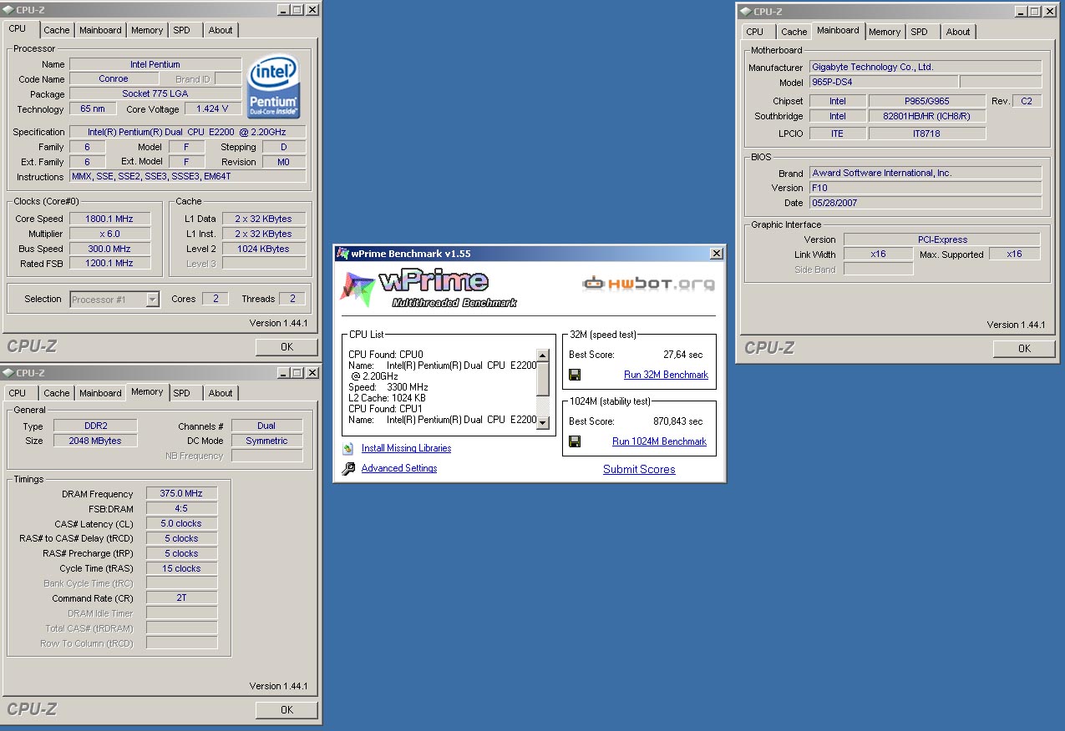
Task: Click the memory Size value 2048 MBytes
Action: point(95,441)
